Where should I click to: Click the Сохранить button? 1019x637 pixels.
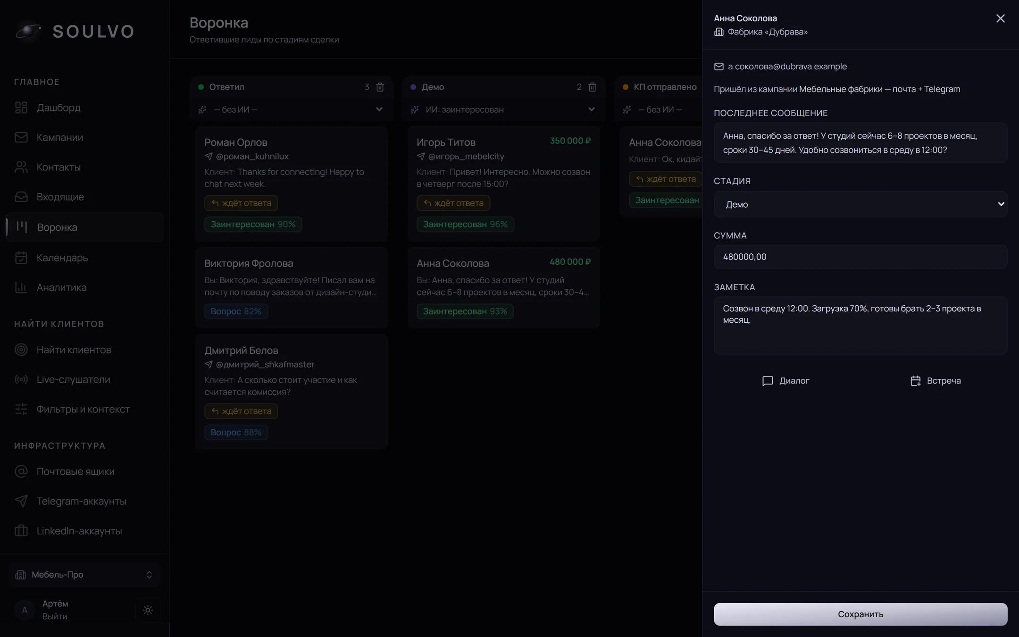(860, 614)
